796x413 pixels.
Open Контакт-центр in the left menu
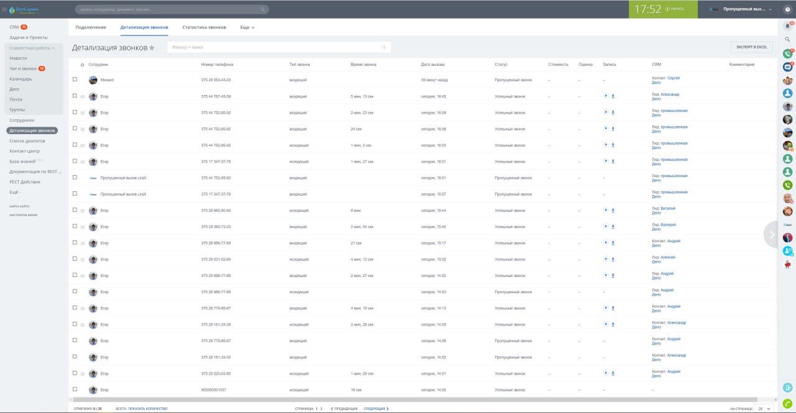[x=25, y=151]
